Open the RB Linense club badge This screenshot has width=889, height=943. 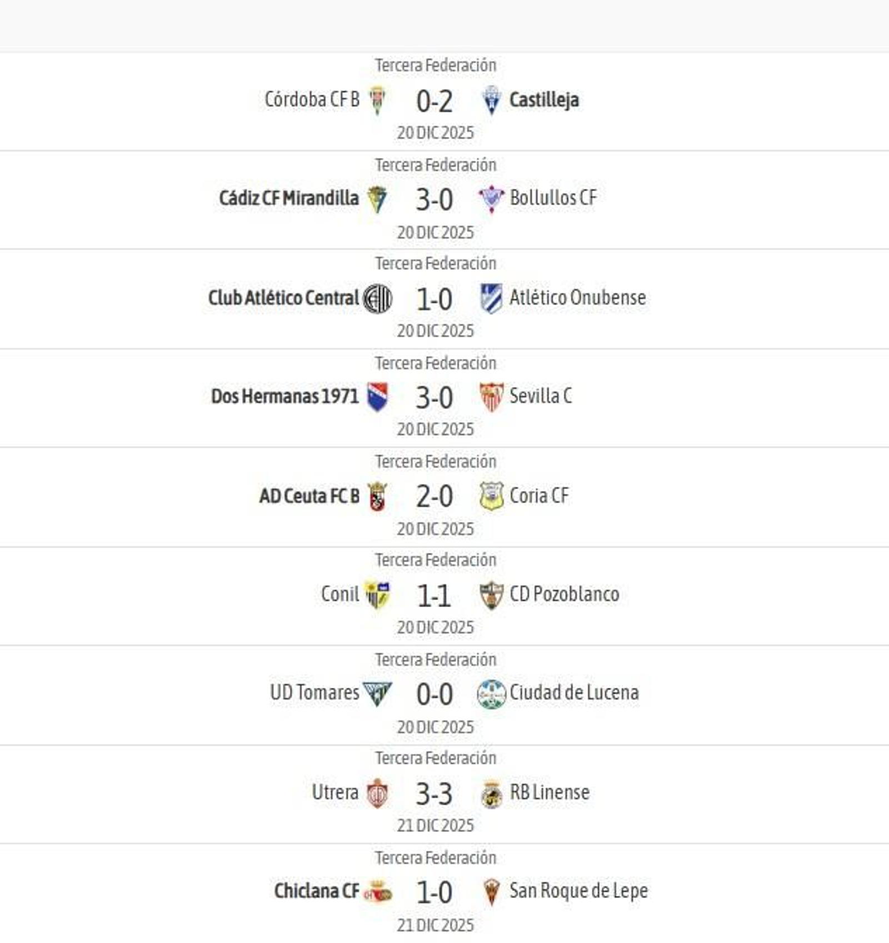click(492, 792)
